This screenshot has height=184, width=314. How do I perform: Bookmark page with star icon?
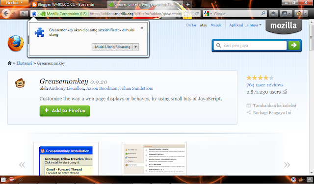(186, 14)
